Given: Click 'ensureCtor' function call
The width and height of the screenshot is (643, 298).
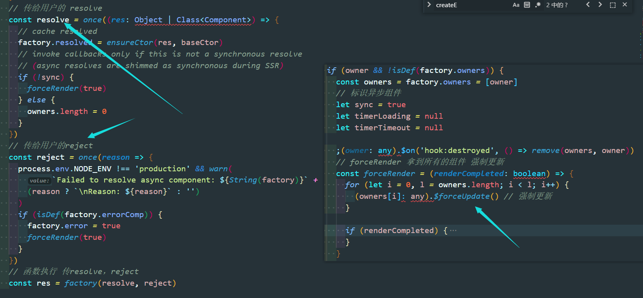Looking at the screenshot, I should click(130, 43).
